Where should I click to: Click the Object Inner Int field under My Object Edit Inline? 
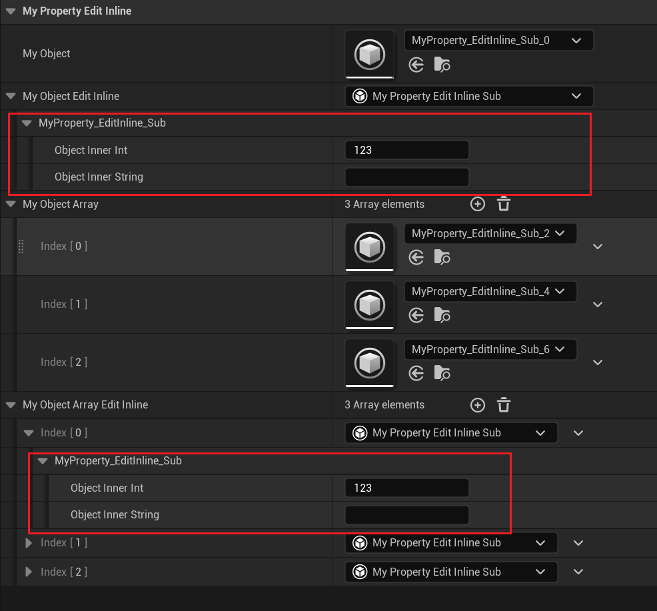(406, 150)
